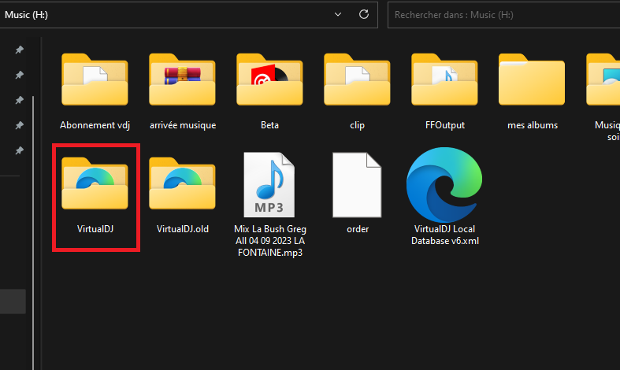Select the mes albums folder
620x370 pixels.
click(532, 80)
